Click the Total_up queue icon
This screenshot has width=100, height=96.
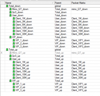(x=7, y=50)
